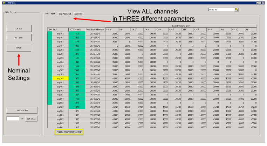Screen dimensions: 267x146
Task: Select the ssp403 row name
Action: tap(60, 91)
